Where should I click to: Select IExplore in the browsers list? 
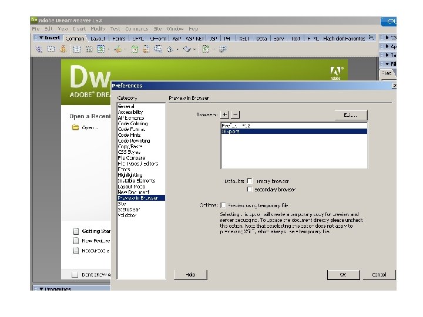[x=294, y=131]
